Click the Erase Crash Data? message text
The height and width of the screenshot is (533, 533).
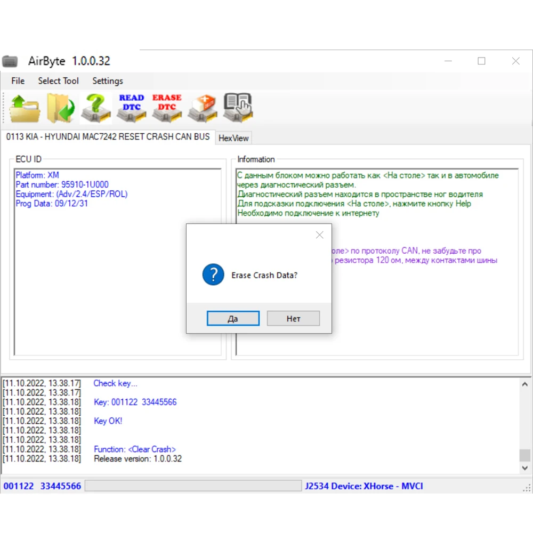point(264,276)
